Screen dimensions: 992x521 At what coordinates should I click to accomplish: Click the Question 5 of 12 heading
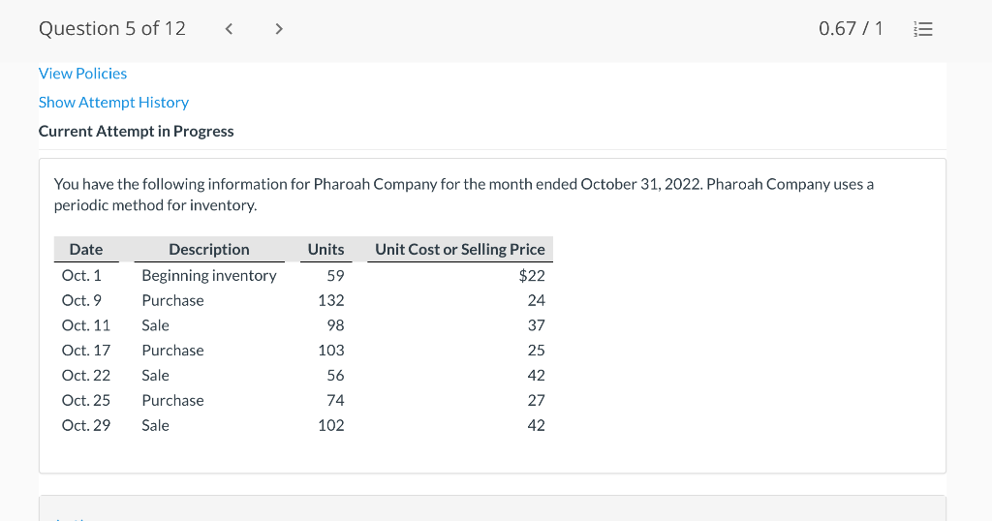[x=112, y=29]
